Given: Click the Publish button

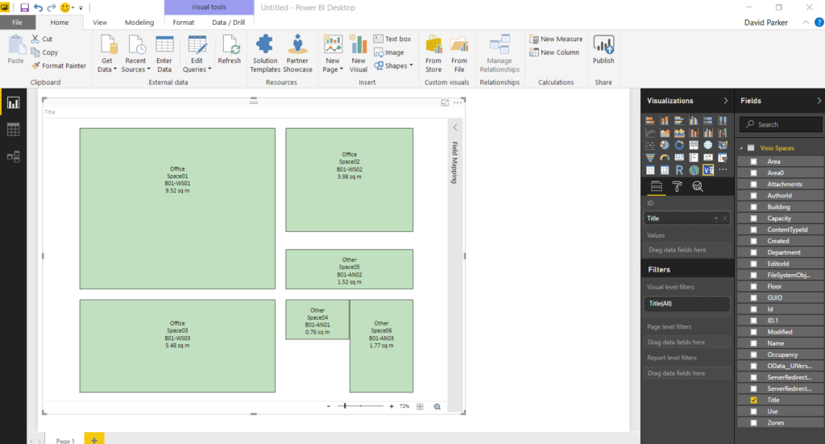Looking at the screenshot, I should click(x=603, y=50).
